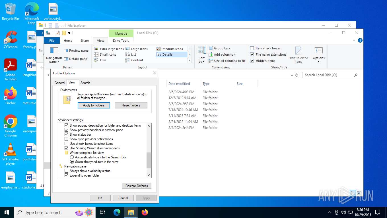Select Automatically type into the Search Box
387x218 pixels.
[72, 157]
